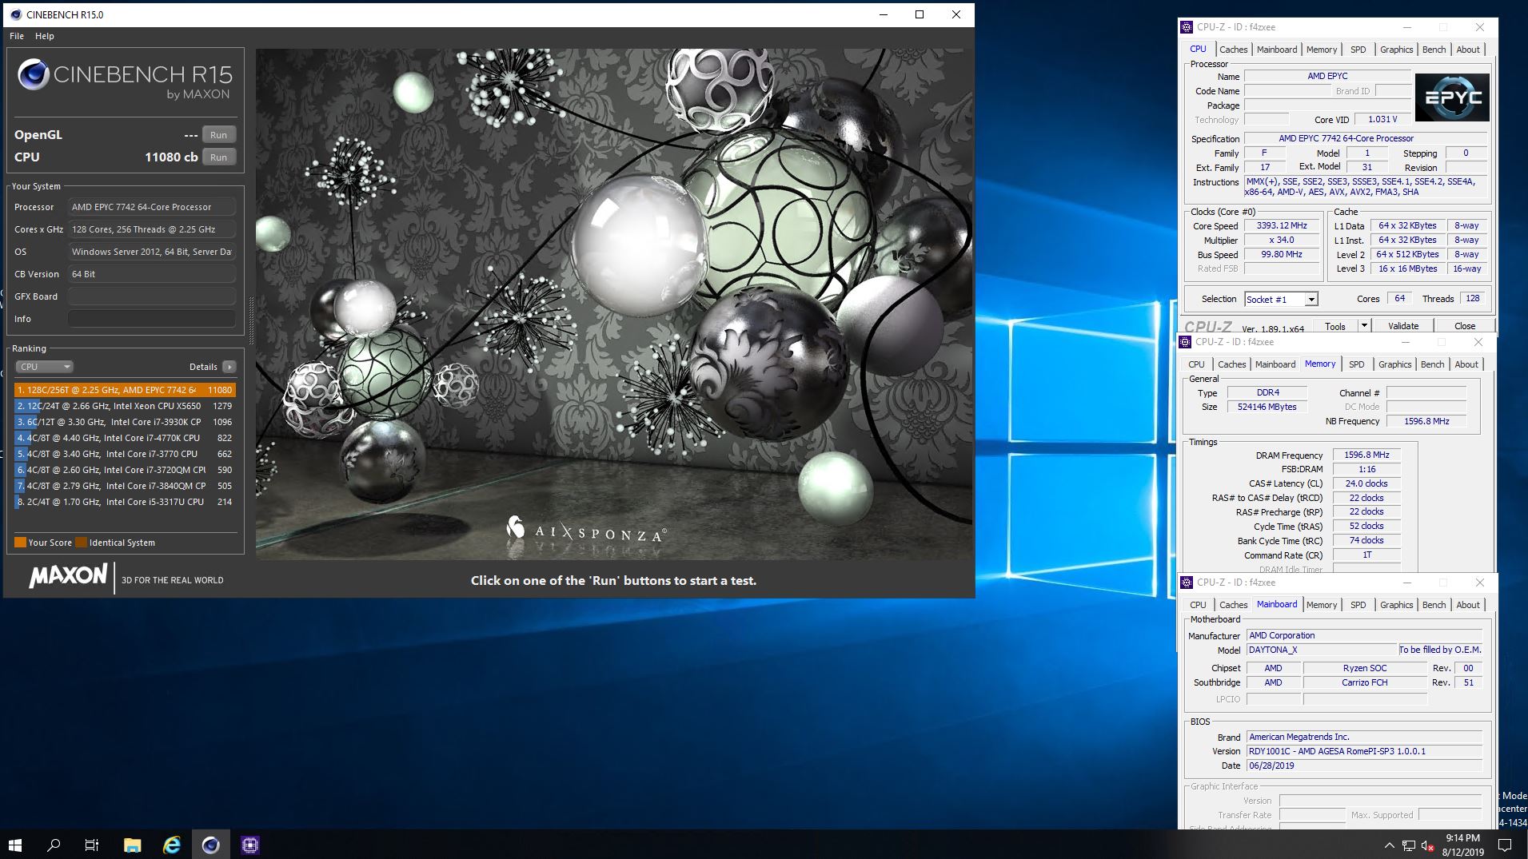Run the OpenGL benchmark
The image size is (1528, 859).
tap(218, 135)
